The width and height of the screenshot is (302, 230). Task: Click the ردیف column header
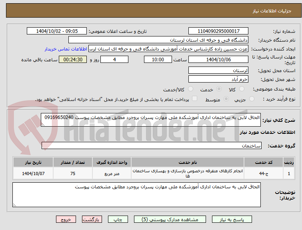(x=289, y=162)
